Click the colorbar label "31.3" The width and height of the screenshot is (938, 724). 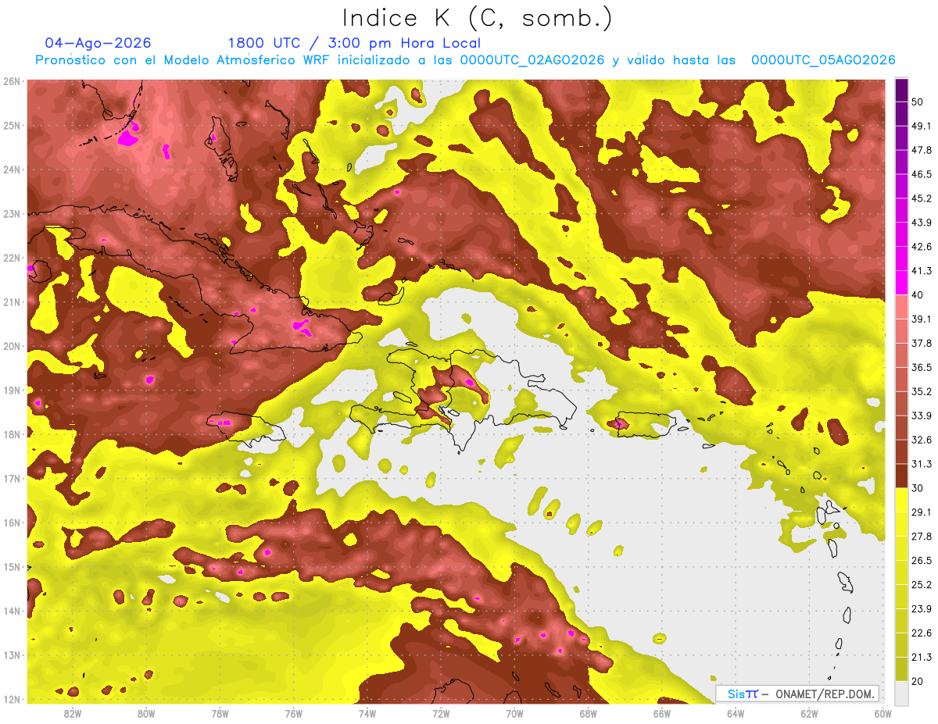(920, 464)
